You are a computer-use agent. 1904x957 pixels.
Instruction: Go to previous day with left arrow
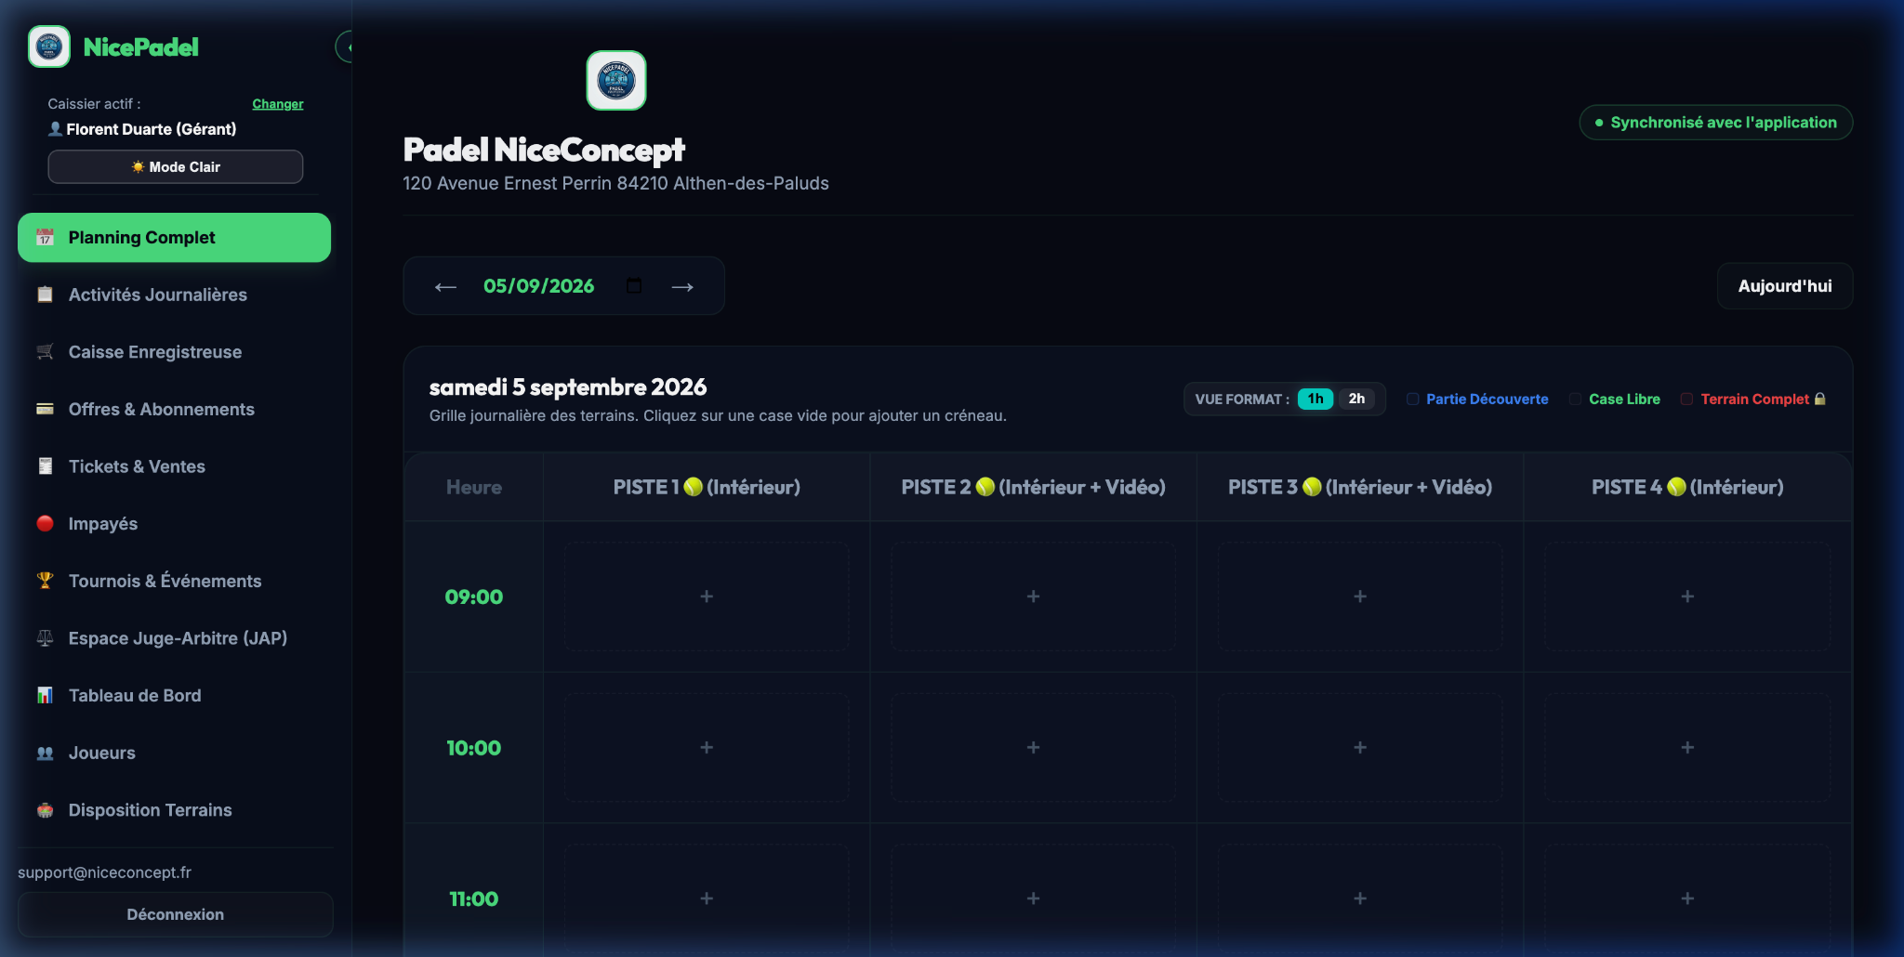click(445, 287)
